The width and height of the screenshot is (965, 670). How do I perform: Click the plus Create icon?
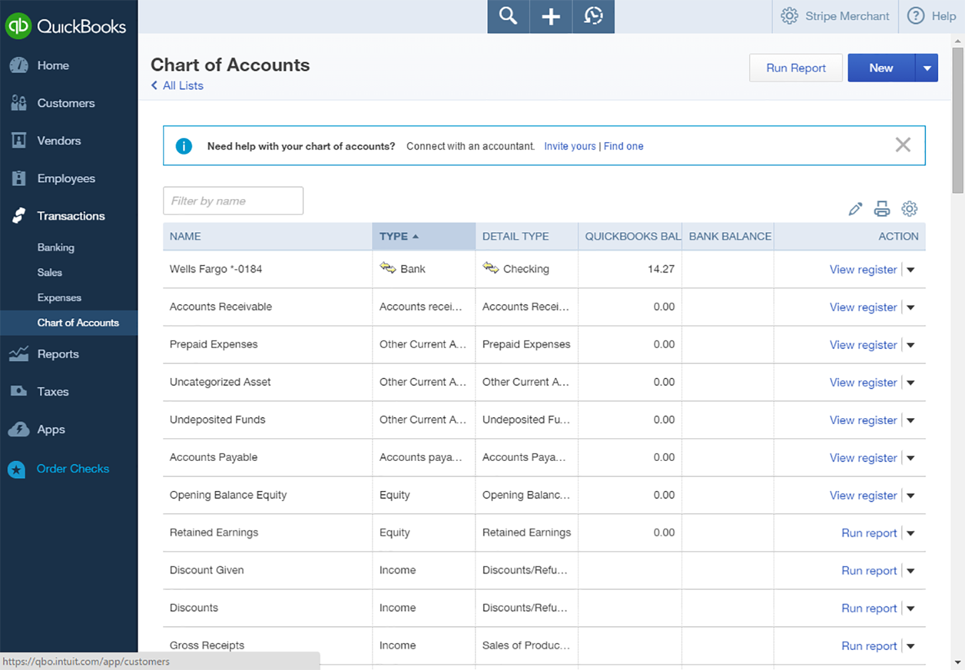click(551, 16)
